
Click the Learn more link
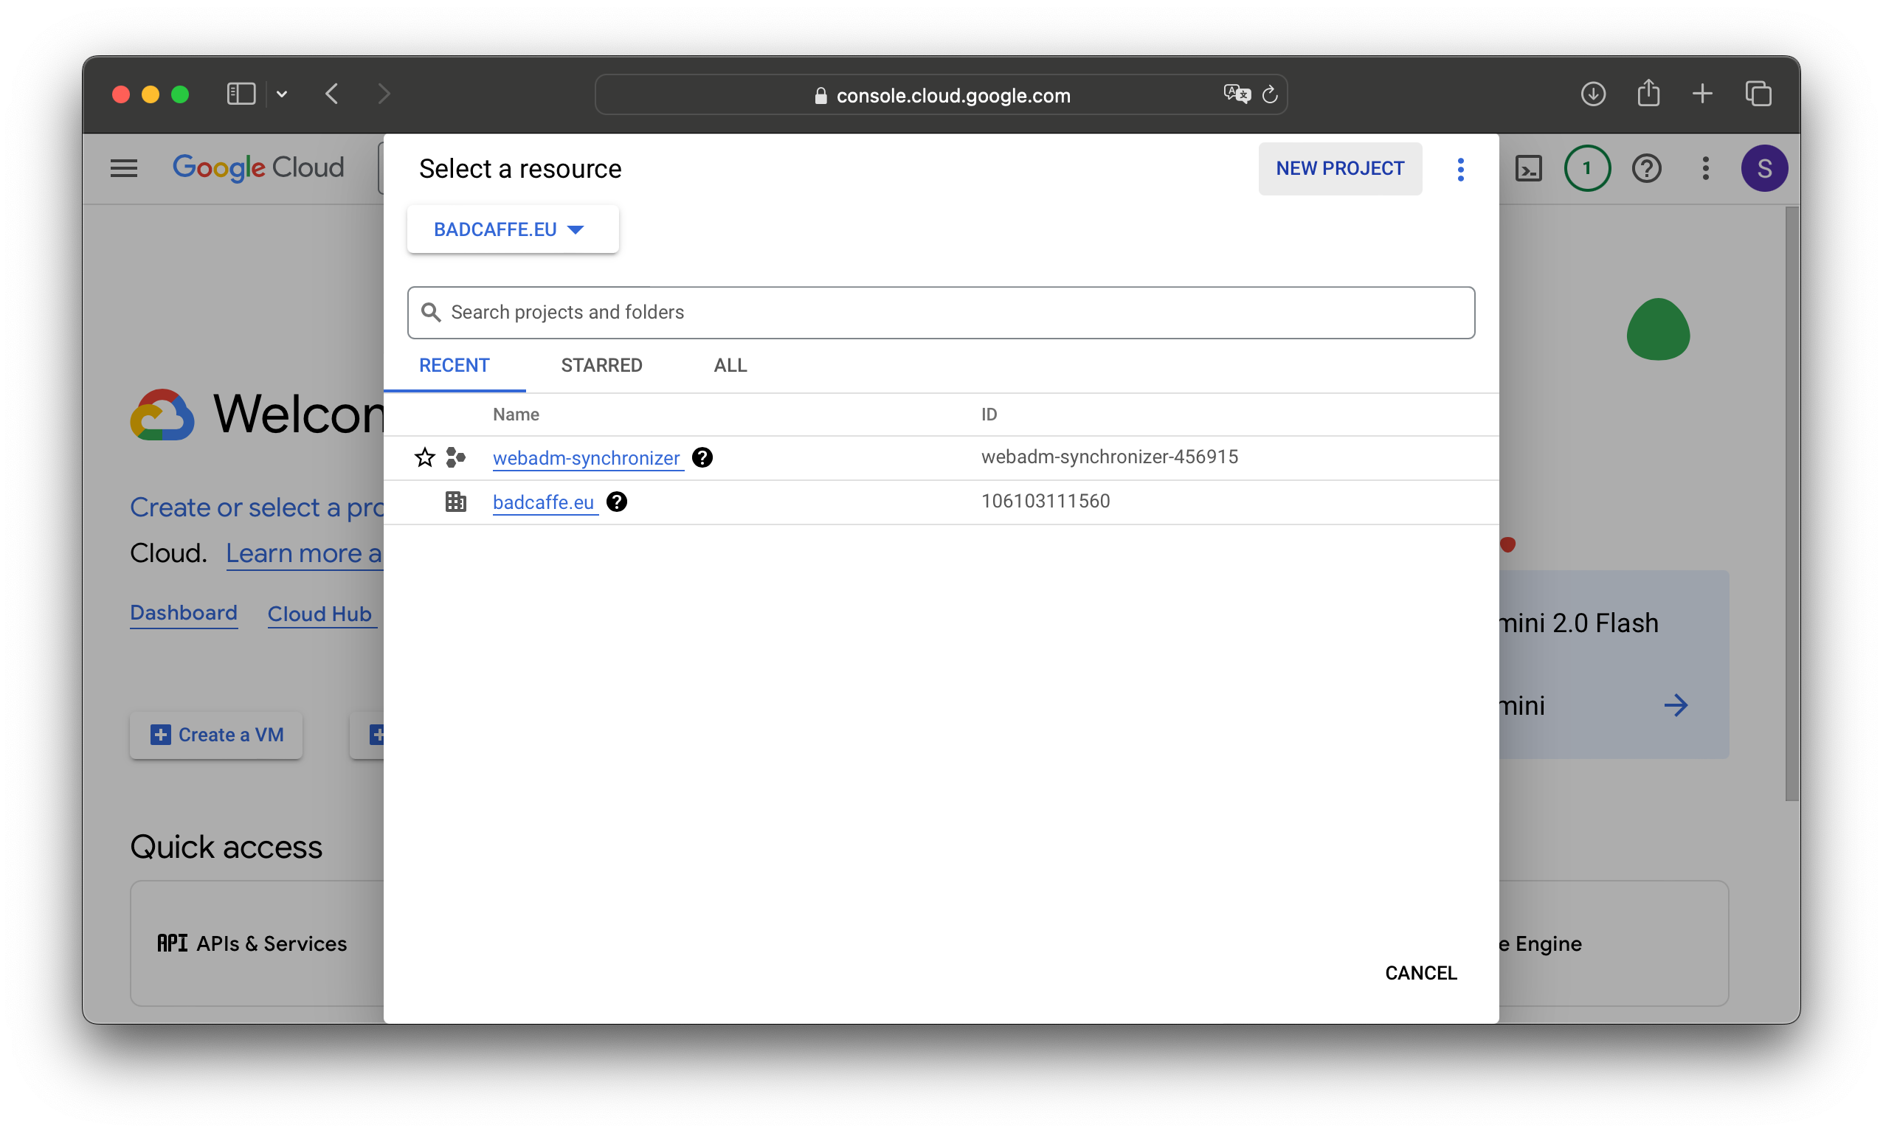[x=304, y=552]
